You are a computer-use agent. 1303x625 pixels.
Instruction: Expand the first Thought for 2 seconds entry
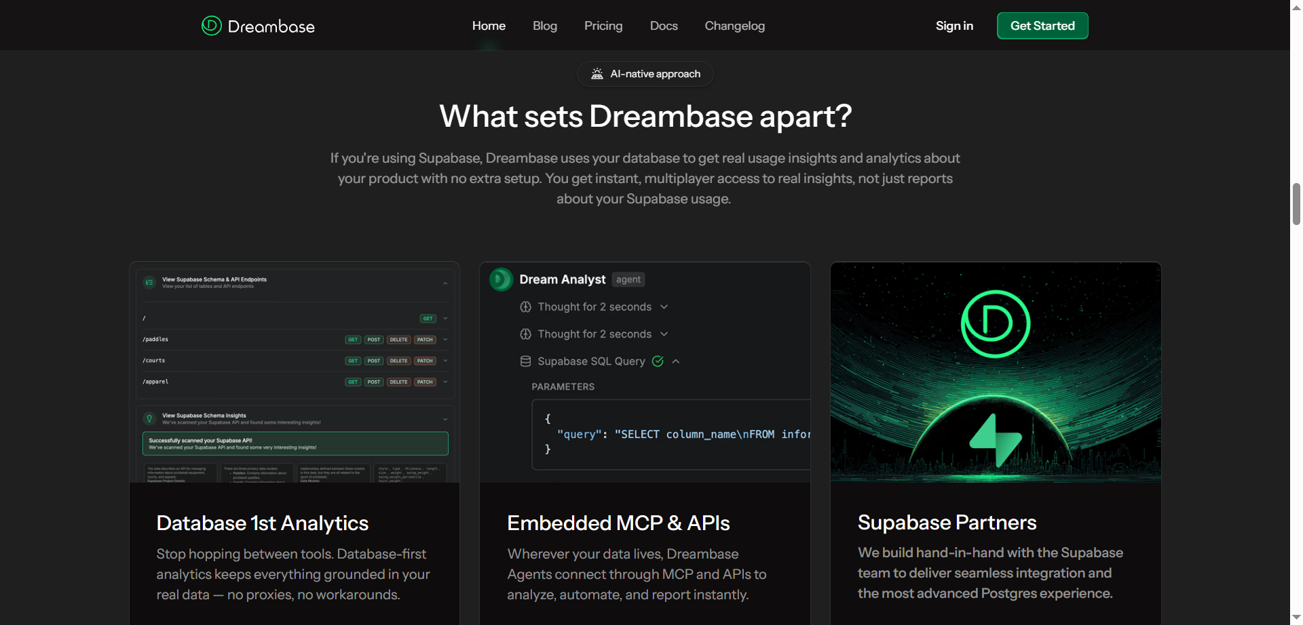[x=664, y=306]
